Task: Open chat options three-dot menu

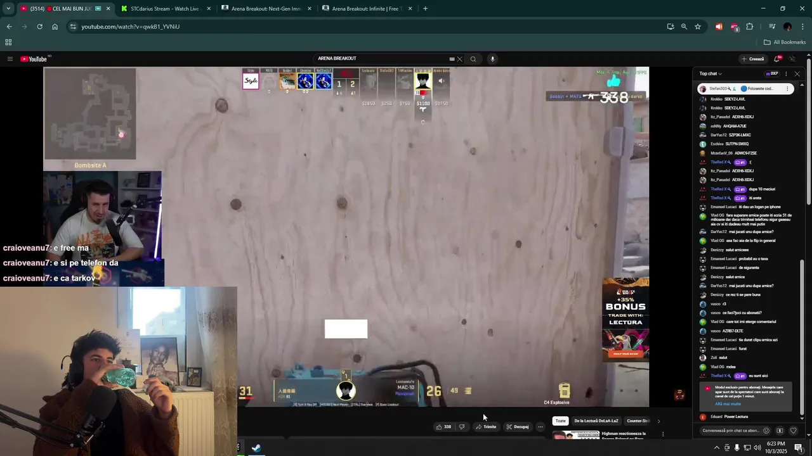Action: (x=786, y=73)
